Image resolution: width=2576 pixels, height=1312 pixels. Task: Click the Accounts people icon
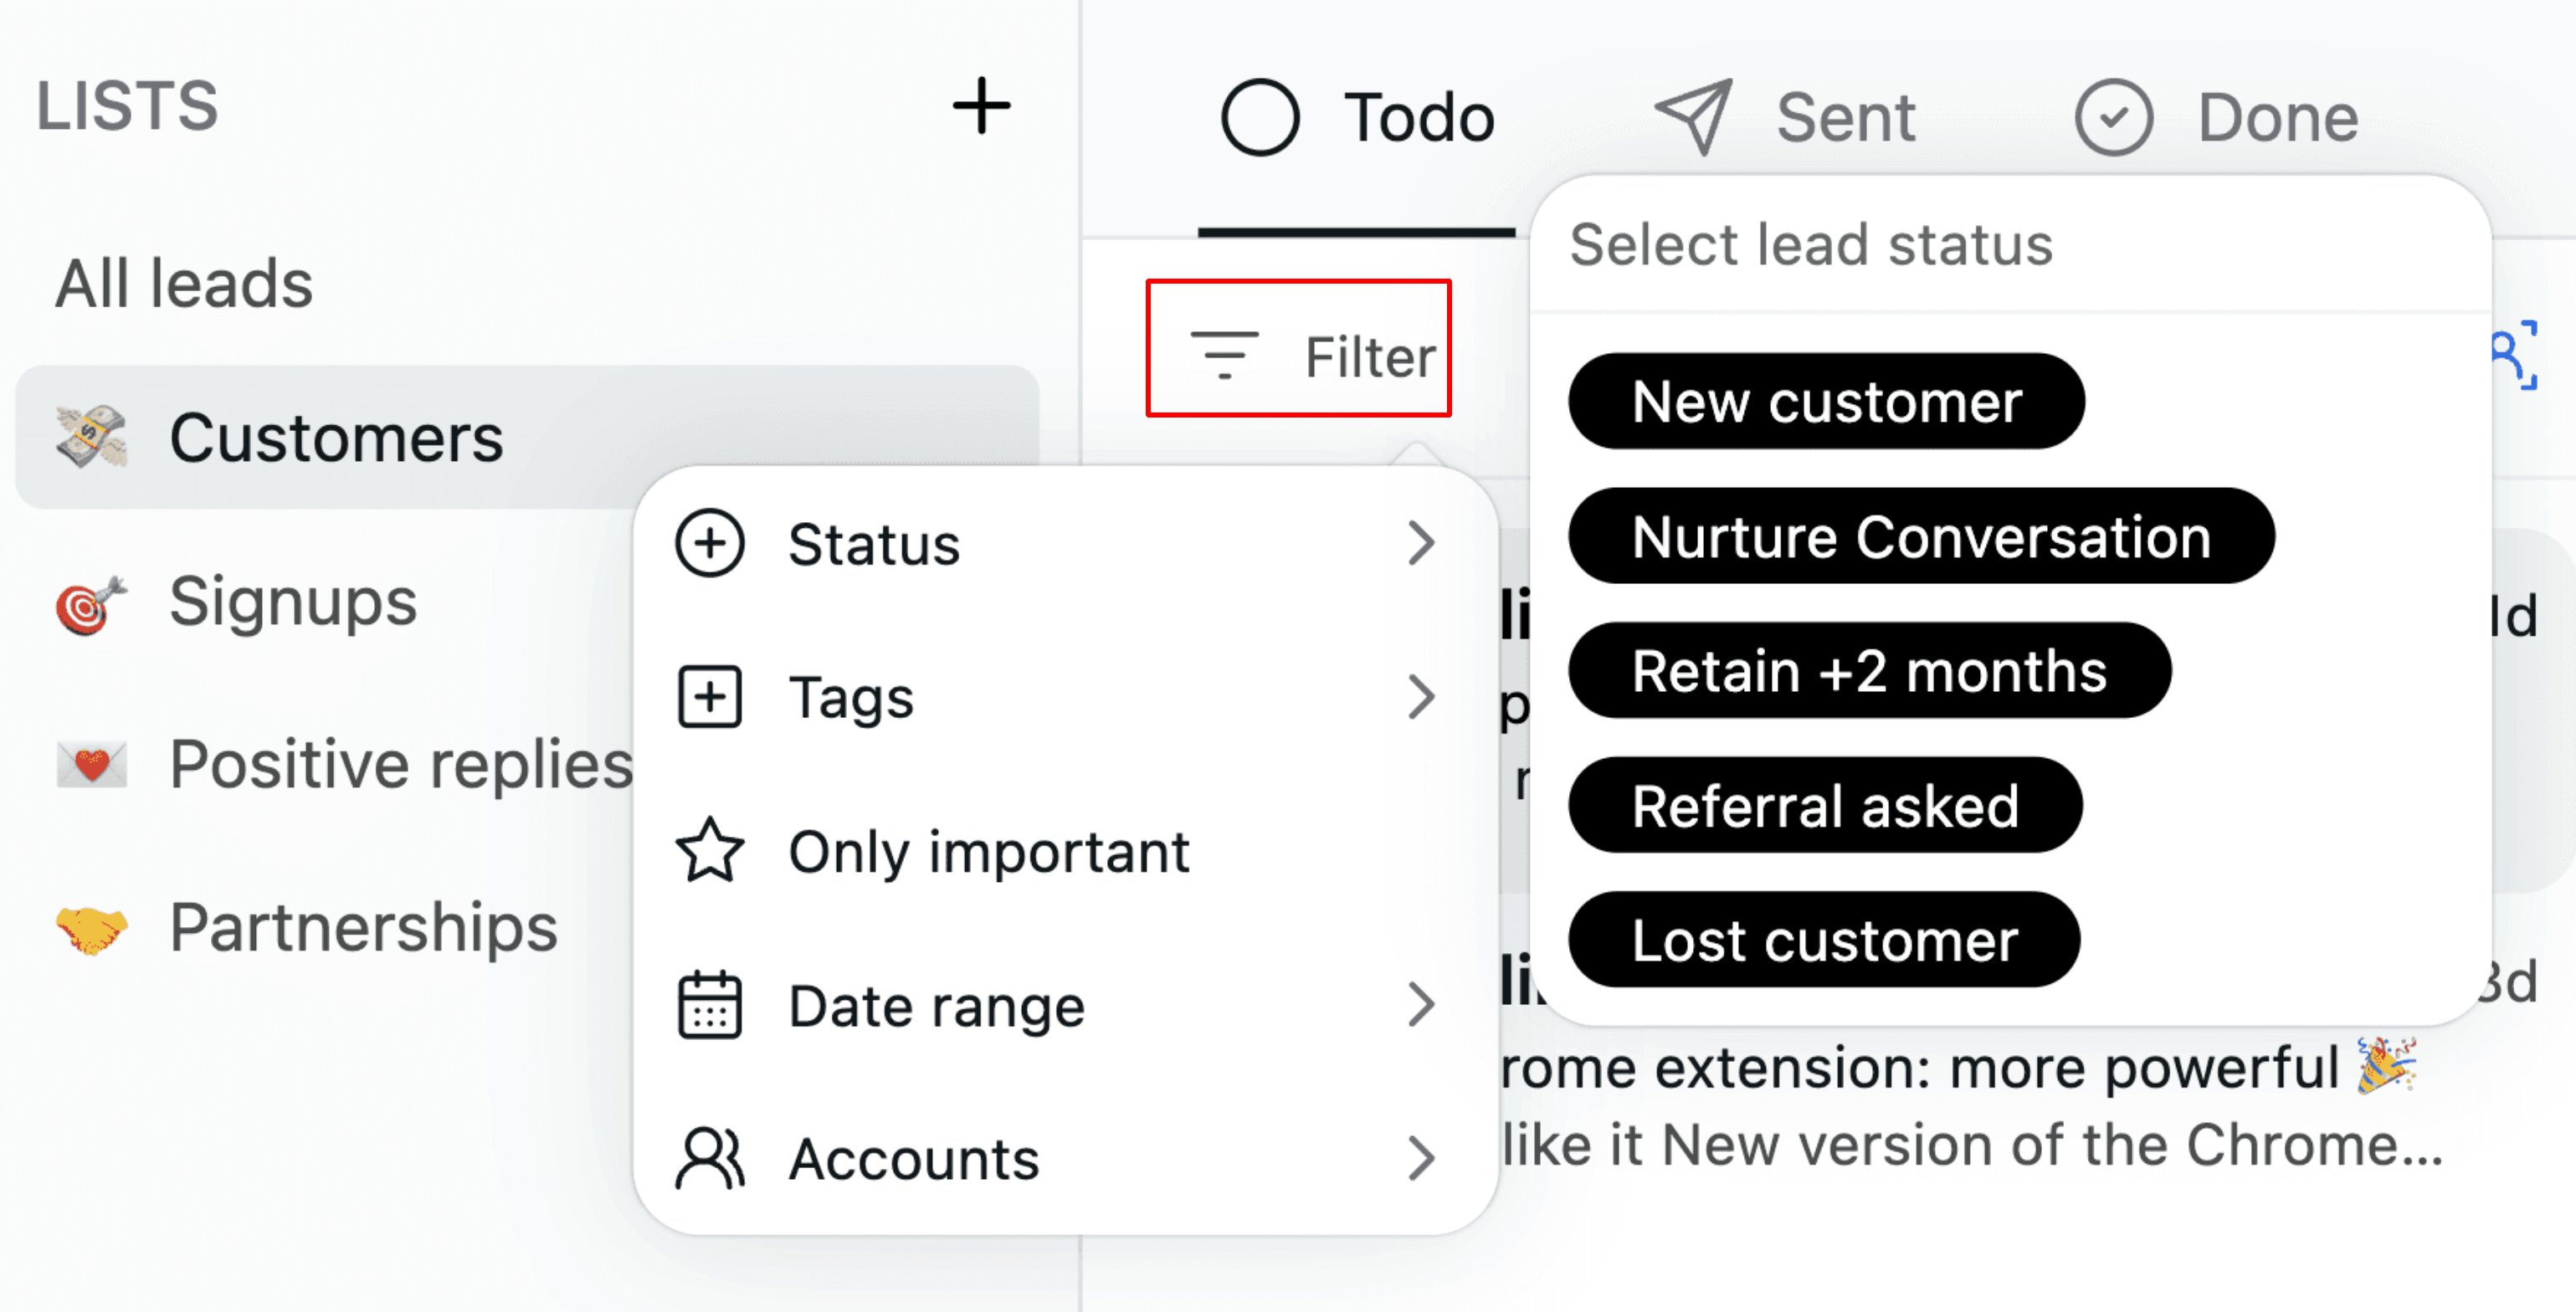710,1158
